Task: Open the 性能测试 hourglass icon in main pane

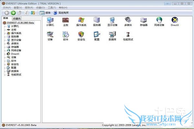Action: tap(128, 36)
